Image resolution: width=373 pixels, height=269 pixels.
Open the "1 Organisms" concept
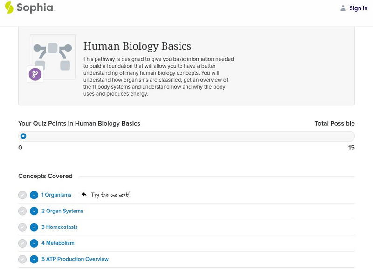click(x=56, y=195)
